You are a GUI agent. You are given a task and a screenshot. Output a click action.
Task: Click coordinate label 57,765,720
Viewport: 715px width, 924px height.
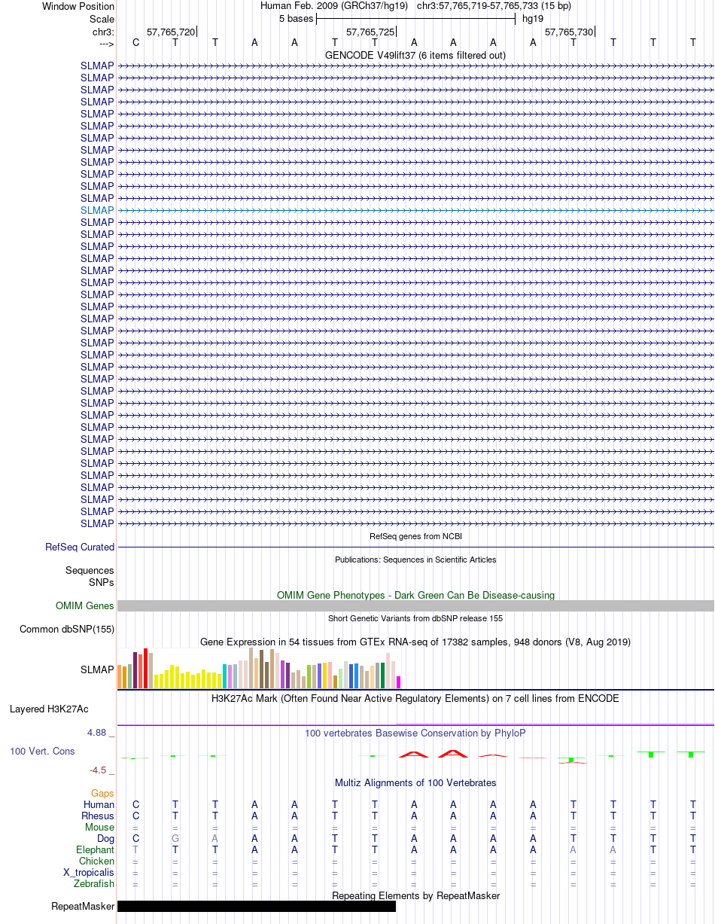click(171, 32)
